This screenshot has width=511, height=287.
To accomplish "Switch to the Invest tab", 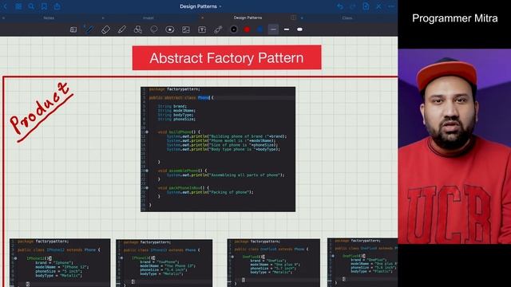I will (x=149, y=18).
